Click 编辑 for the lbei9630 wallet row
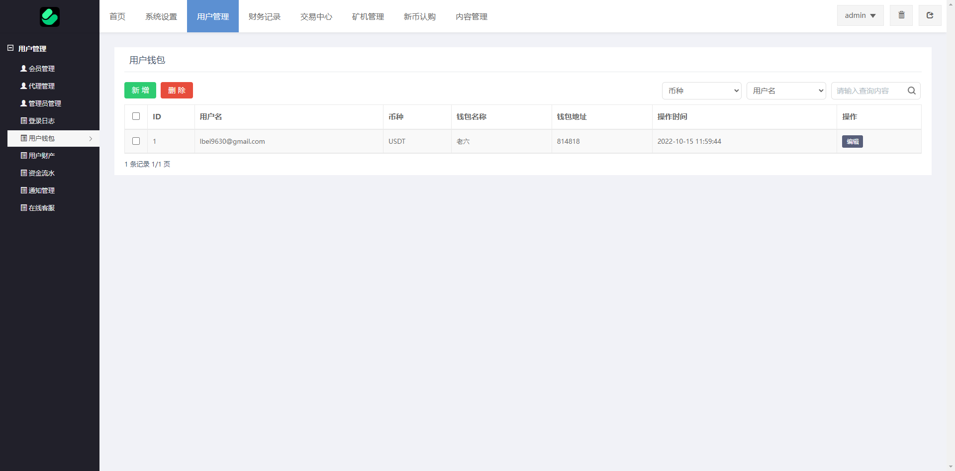 point(852,141)
